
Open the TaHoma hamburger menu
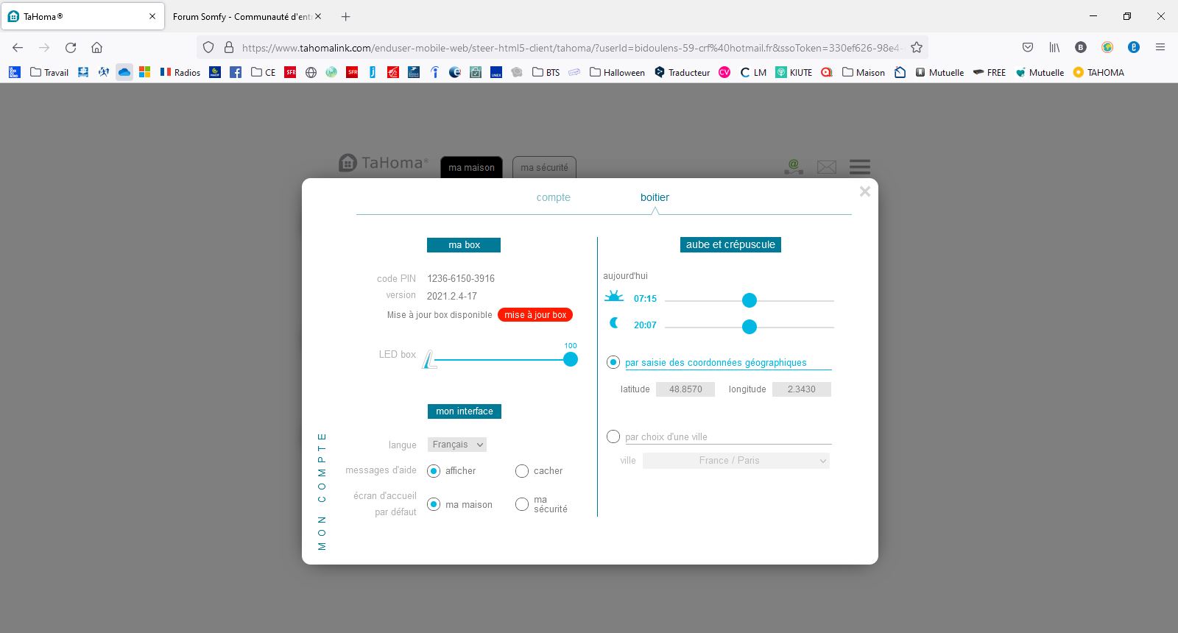(859, 167)
